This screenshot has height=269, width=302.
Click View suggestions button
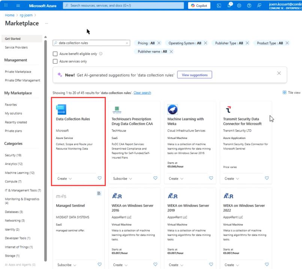pos(195,75)
